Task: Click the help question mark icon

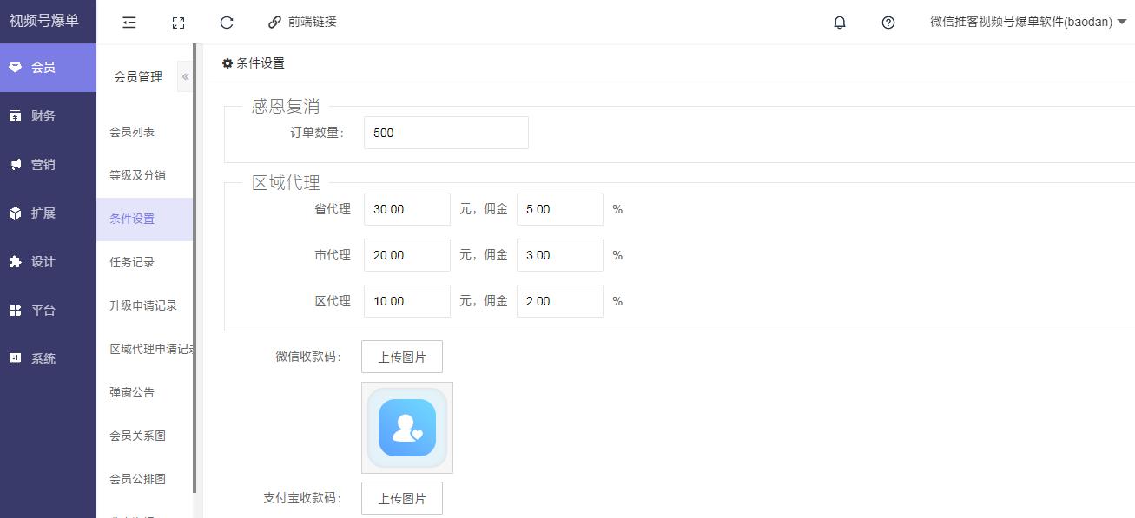Action: [888, 23]
